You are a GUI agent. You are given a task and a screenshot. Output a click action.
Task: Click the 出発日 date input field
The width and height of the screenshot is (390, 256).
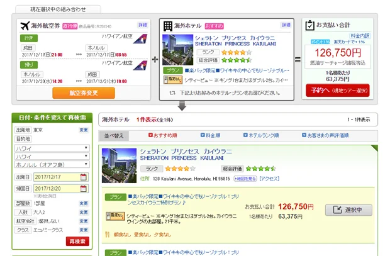pyautogui.click(x=56, y=177)
